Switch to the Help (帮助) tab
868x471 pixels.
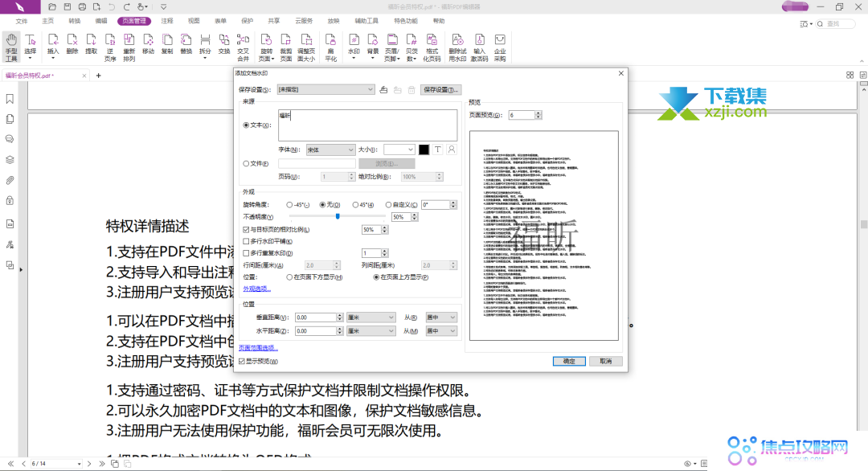point(439,21)
